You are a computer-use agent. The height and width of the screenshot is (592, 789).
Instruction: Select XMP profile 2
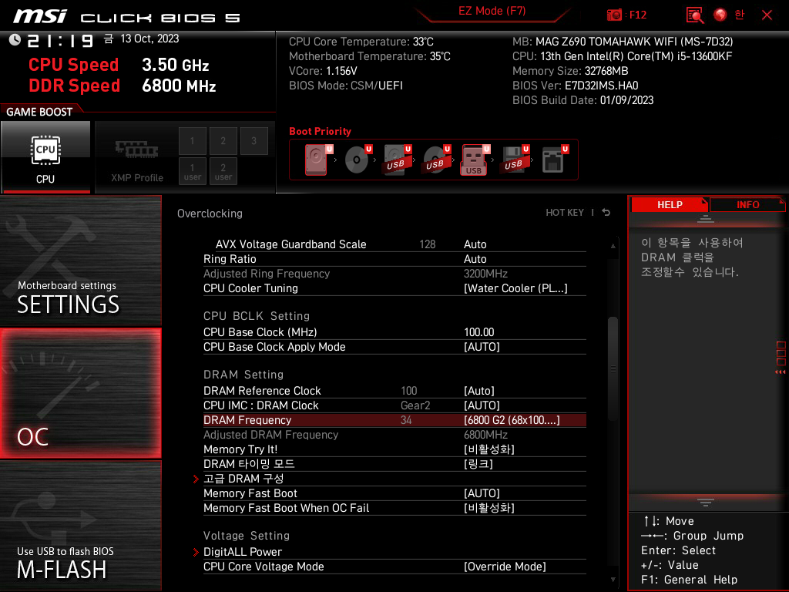tap(223, 141)
